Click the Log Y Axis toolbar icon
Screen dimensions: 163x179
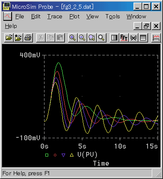(143, 37)
